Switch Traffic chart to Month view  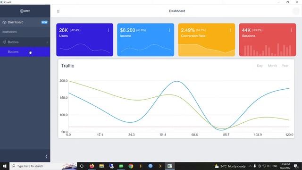click(x=272, y=66)
